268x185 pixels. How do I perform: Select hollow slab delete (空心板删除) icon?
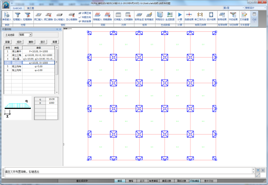pos(71,16)
